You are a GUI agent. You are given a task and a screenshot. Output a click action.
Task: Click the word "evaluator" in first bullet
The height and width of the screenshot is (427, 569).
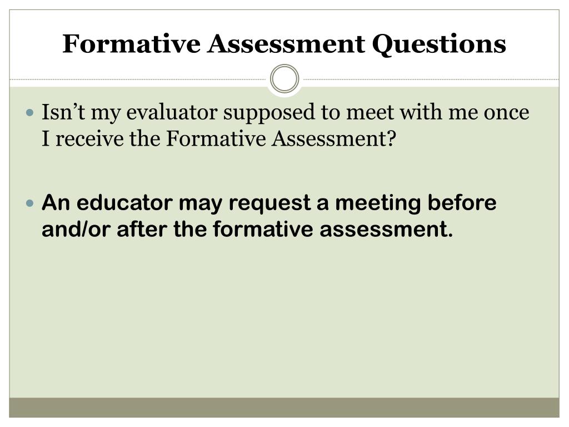pos(172,112)
